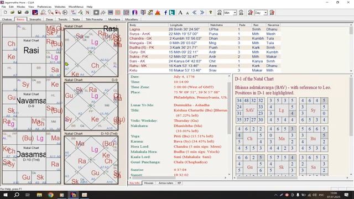Open the File menu
The height and width of the screenshot is (199, 354).
coord(4,7)
